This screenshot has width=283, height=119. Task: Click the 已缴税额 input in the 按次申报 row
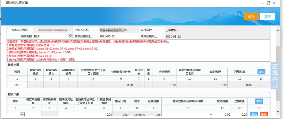tap(239, 114)
